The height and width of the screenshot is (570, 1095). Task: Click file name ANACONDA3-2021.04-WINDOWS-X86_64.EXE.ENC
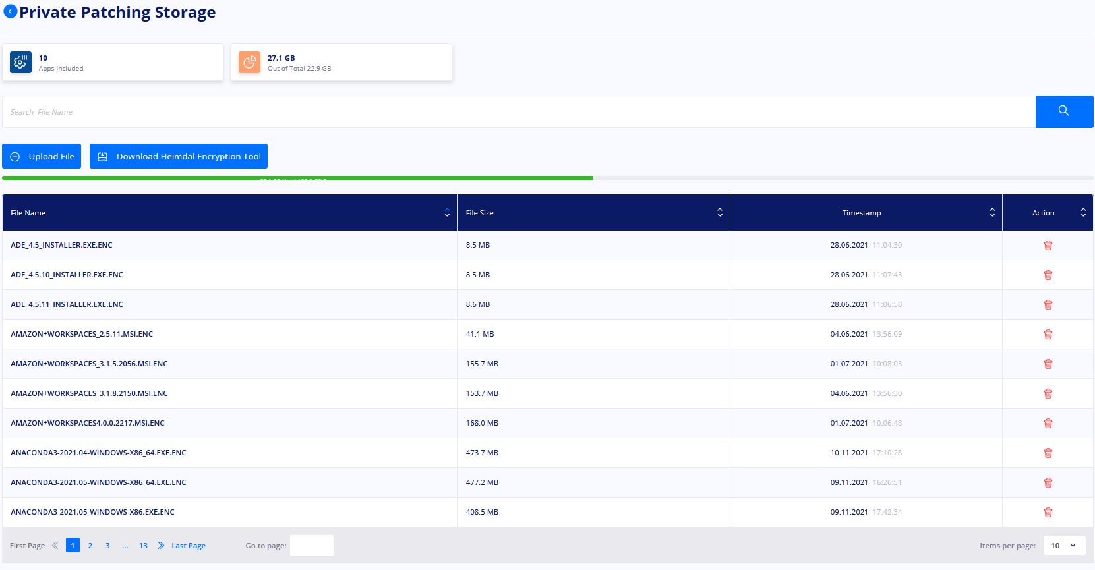tap(98, 453)
